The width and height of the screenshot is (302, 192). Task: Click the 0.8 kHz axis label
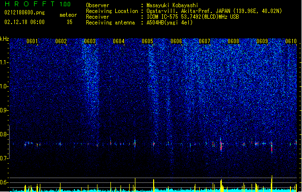(4, 134)
